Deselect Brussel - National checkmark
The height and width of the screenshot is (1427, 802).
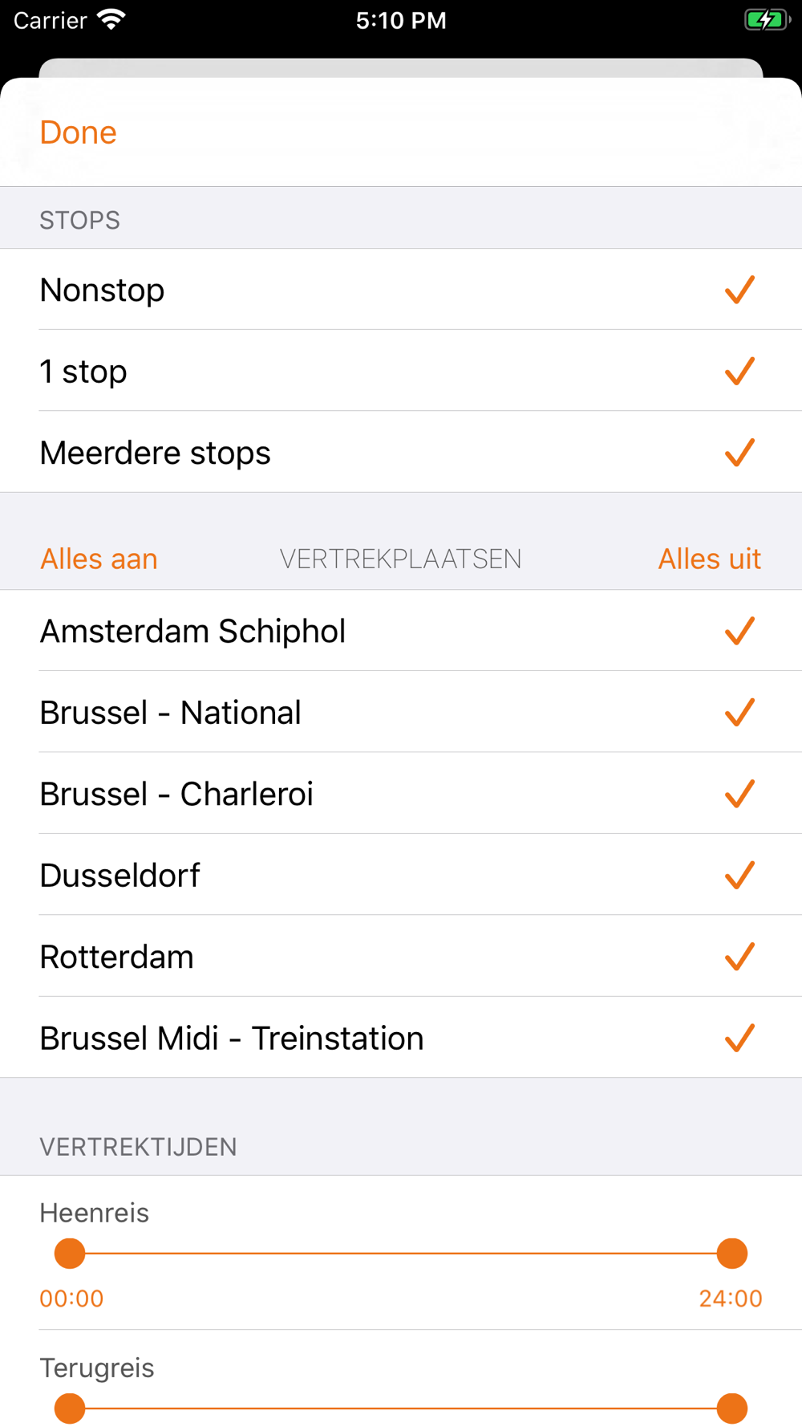[739, 713]
